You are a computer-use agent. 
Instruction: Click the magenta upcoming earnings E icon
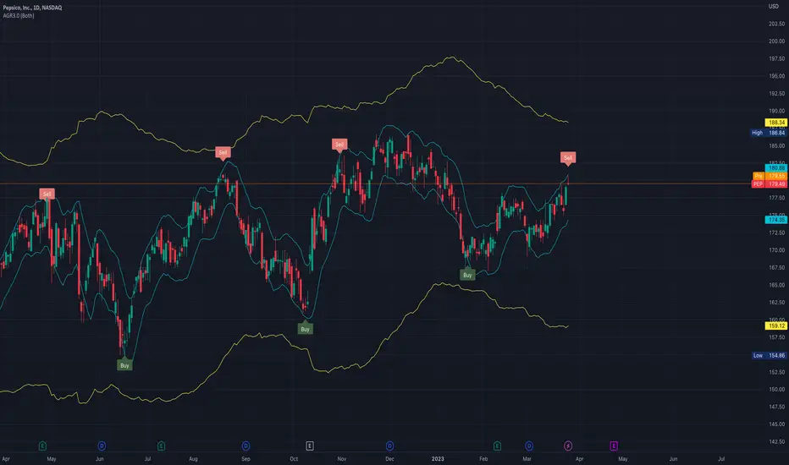[614, 446]
